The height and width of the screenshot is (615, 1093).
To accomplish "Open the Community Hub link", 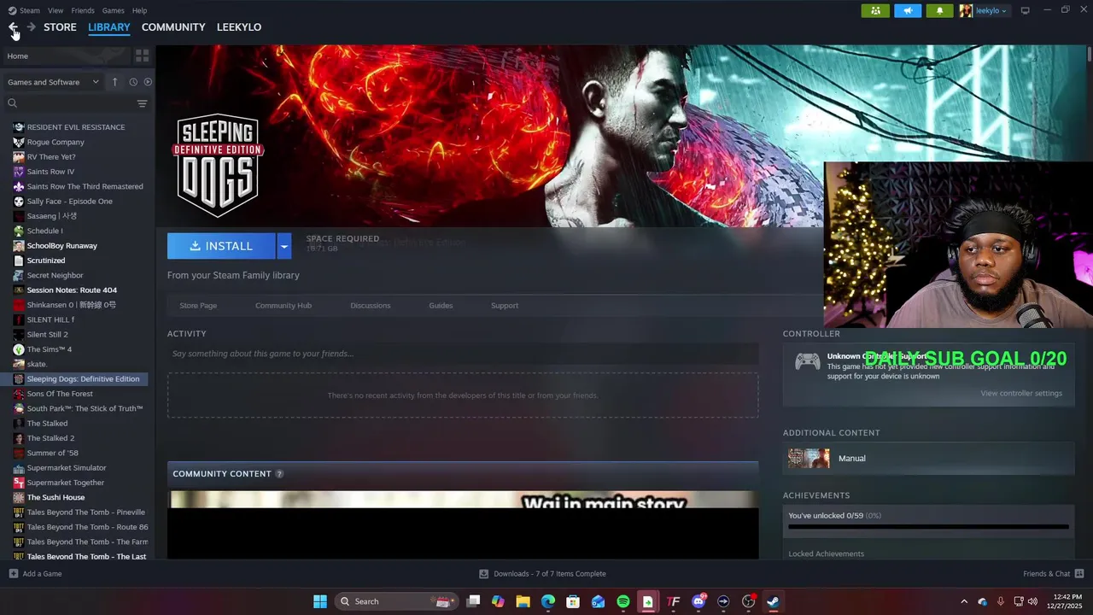I will (x=283, y=305).
